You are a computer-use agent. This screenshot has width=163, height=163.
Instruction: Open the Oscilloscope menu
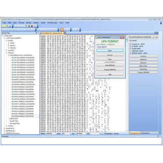[x=52, y=23]
